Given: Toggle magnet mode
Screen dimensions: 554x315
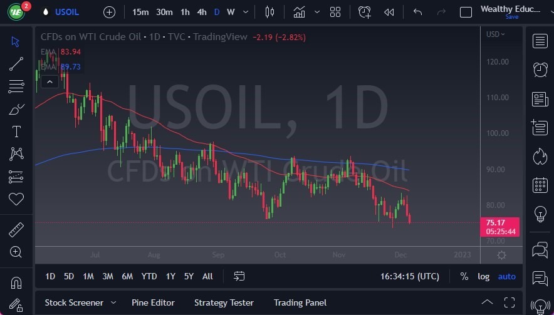Looking at the screenshot, I should coord(16,283).
